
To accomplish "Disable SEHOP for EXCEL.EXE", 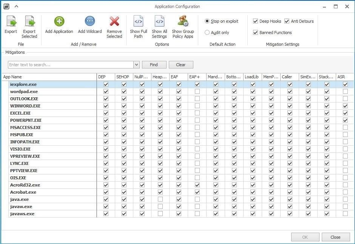I will click(x=124, y=113).
